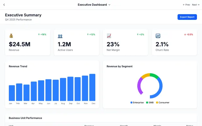Click the purple donut chart segment
Image resolution: width=202 pixels, height=126 pixels.
point(139,86)
